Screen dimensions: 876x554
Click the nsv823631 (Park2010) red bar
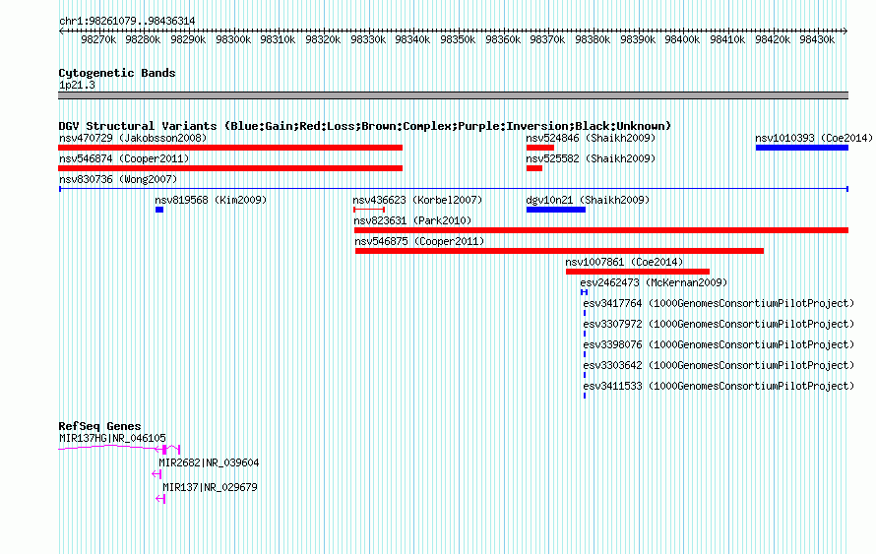coord(601,230)
